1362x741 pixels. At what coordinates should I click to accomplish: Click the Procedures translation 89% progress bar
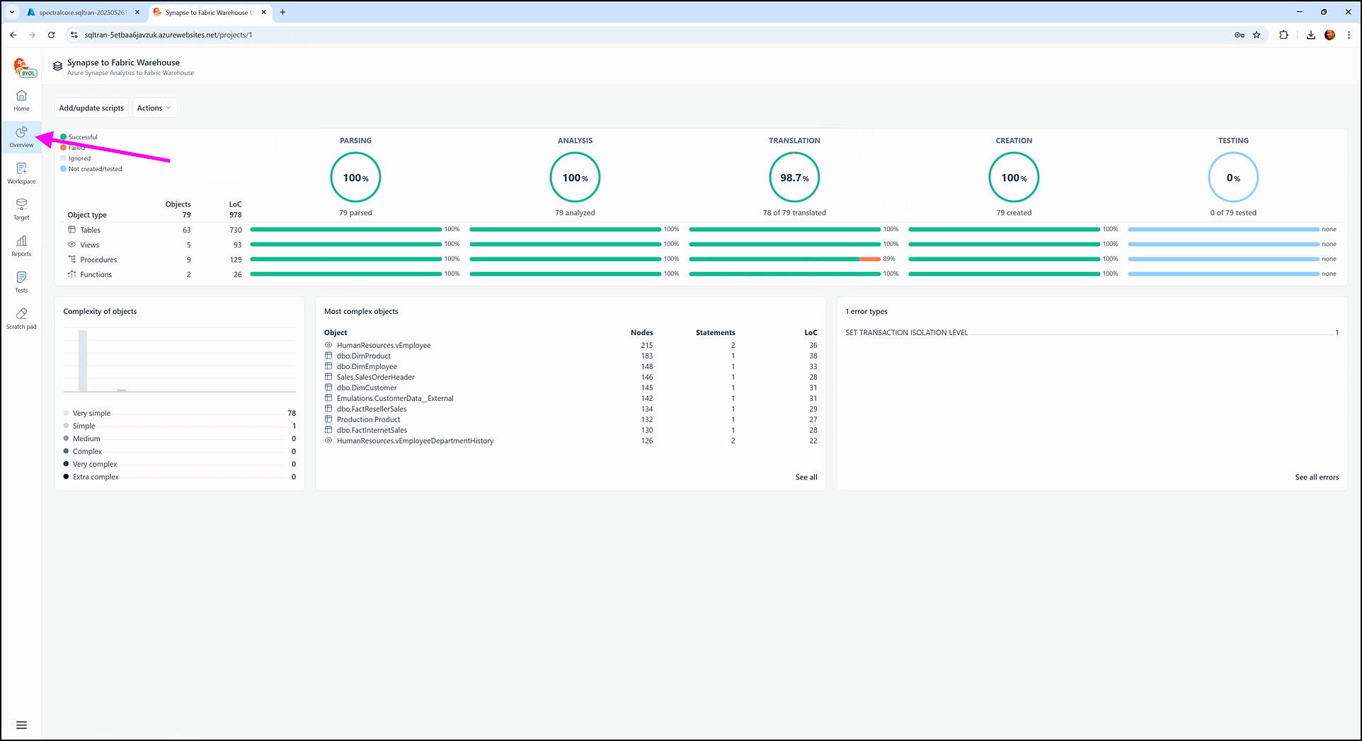click(x=784, y=259)
